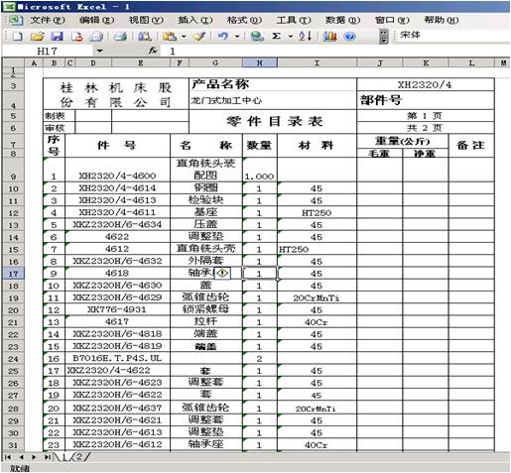Click the insert function fx button
This screenshot has width=511, height=473.
pos(153,51)
